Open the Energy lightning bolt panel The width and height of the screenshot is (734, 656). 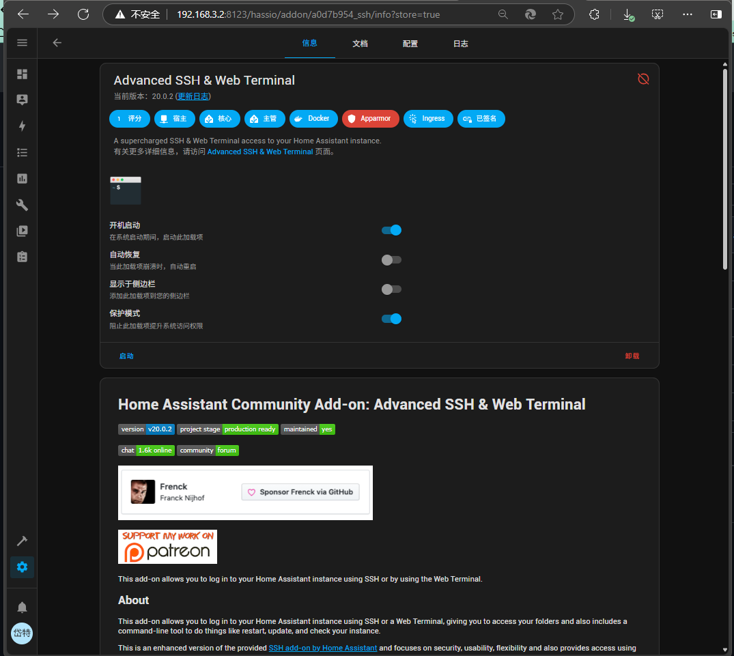[x=22, y=126]
